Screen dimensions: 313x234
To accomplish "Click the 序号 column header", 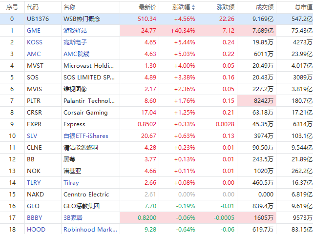I will pos(12,7).
